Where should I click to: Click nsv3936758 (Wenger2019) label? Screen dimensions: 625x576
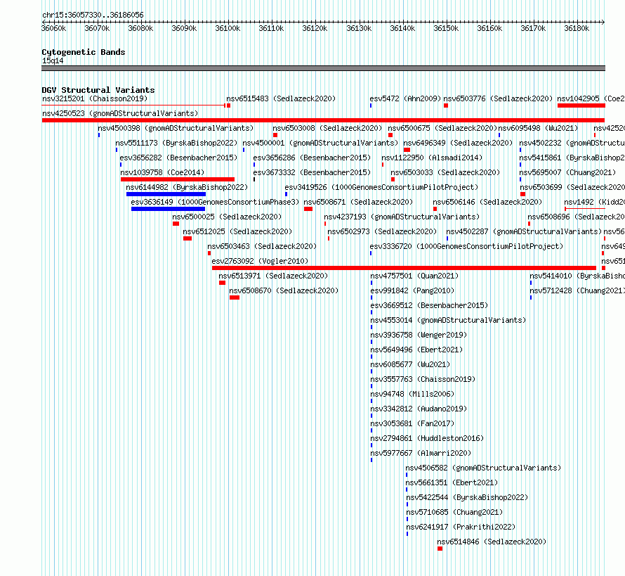click(419, 335)
